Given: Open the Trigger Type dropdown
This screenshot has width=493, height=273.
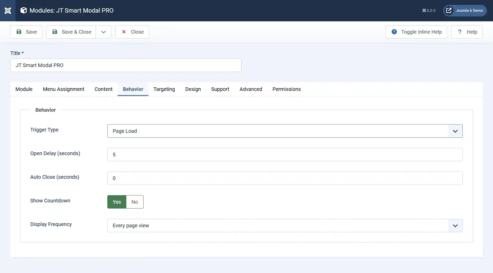Looking at the screenshot, I should [x=285, y=131].
